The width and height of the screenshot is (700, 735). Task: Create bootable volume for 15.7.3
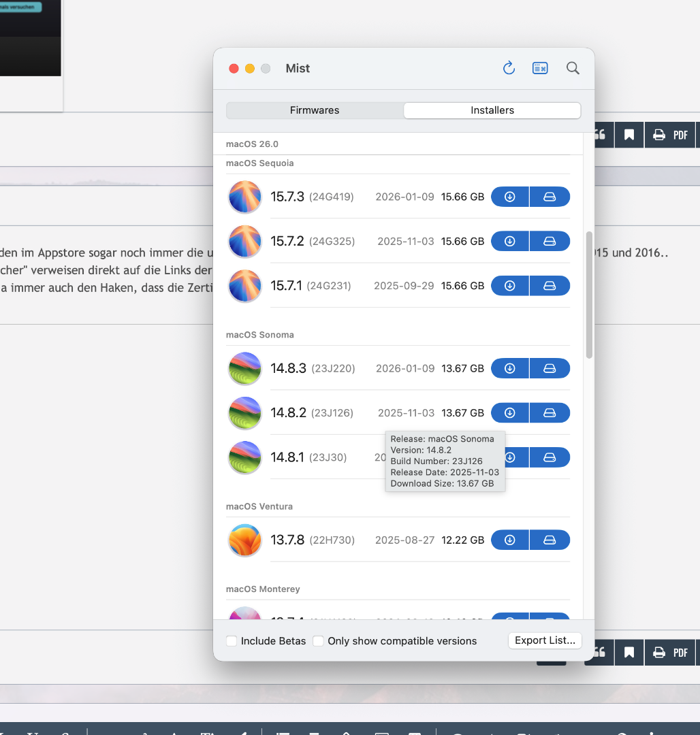(550, 197)
